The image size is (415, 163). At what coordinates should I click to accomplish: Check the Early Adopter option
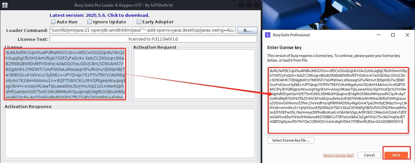(139, 22)
